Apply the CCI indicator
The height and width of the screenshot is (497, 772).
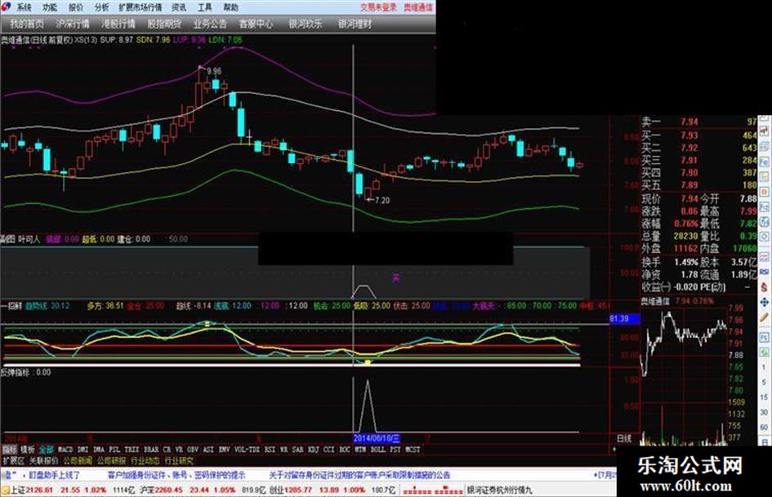(329, 450)
